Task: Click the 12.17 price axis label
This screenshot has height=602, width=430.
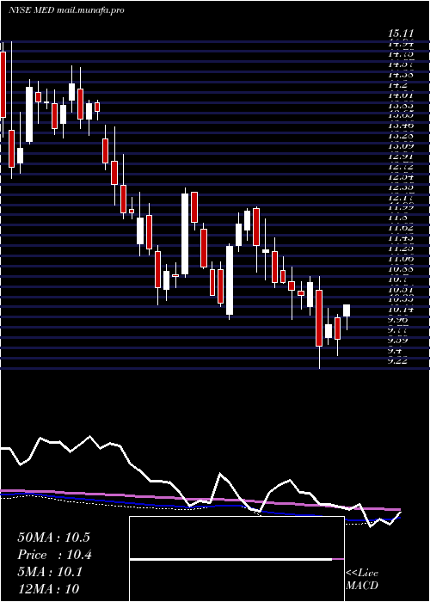Action: click(401, 197)
